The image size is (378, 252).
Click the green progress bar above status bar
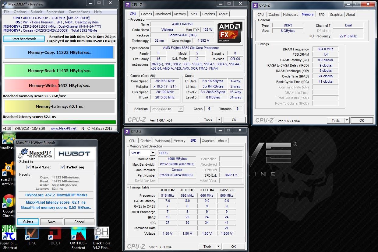(59, 122)
